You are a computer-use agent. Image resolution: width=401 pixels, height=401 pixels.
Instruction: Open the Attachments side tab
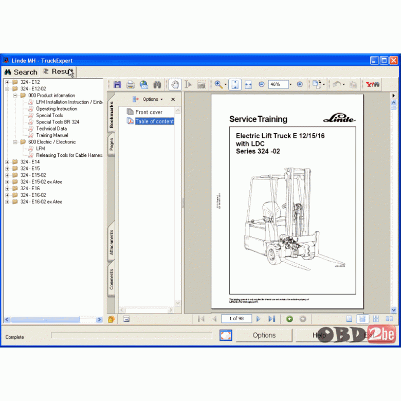[112, 242]
